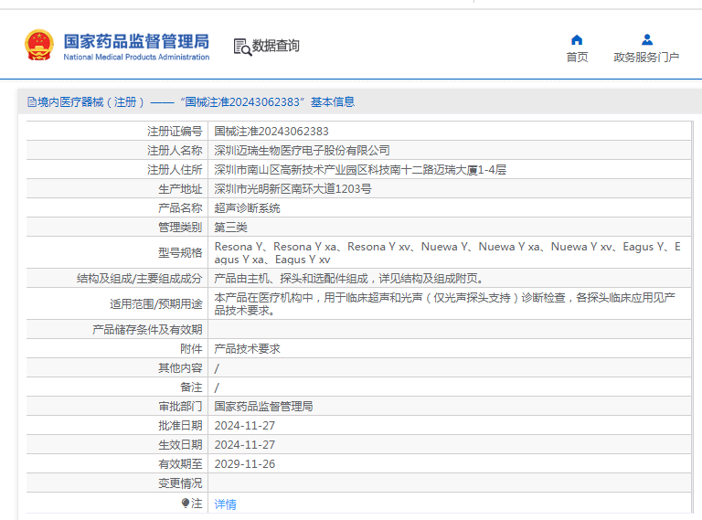Click the 批准日期 row label
Viewport: 702px width, 520px height.
click(x=180, y=426)
